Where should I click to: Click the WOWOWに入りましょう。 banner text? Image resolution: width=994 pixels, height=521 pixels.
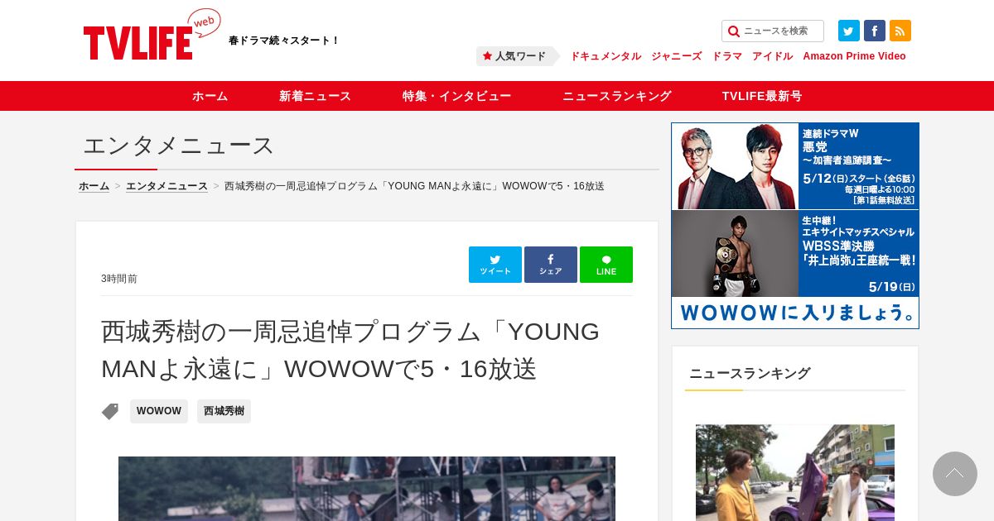click(795, 313)
